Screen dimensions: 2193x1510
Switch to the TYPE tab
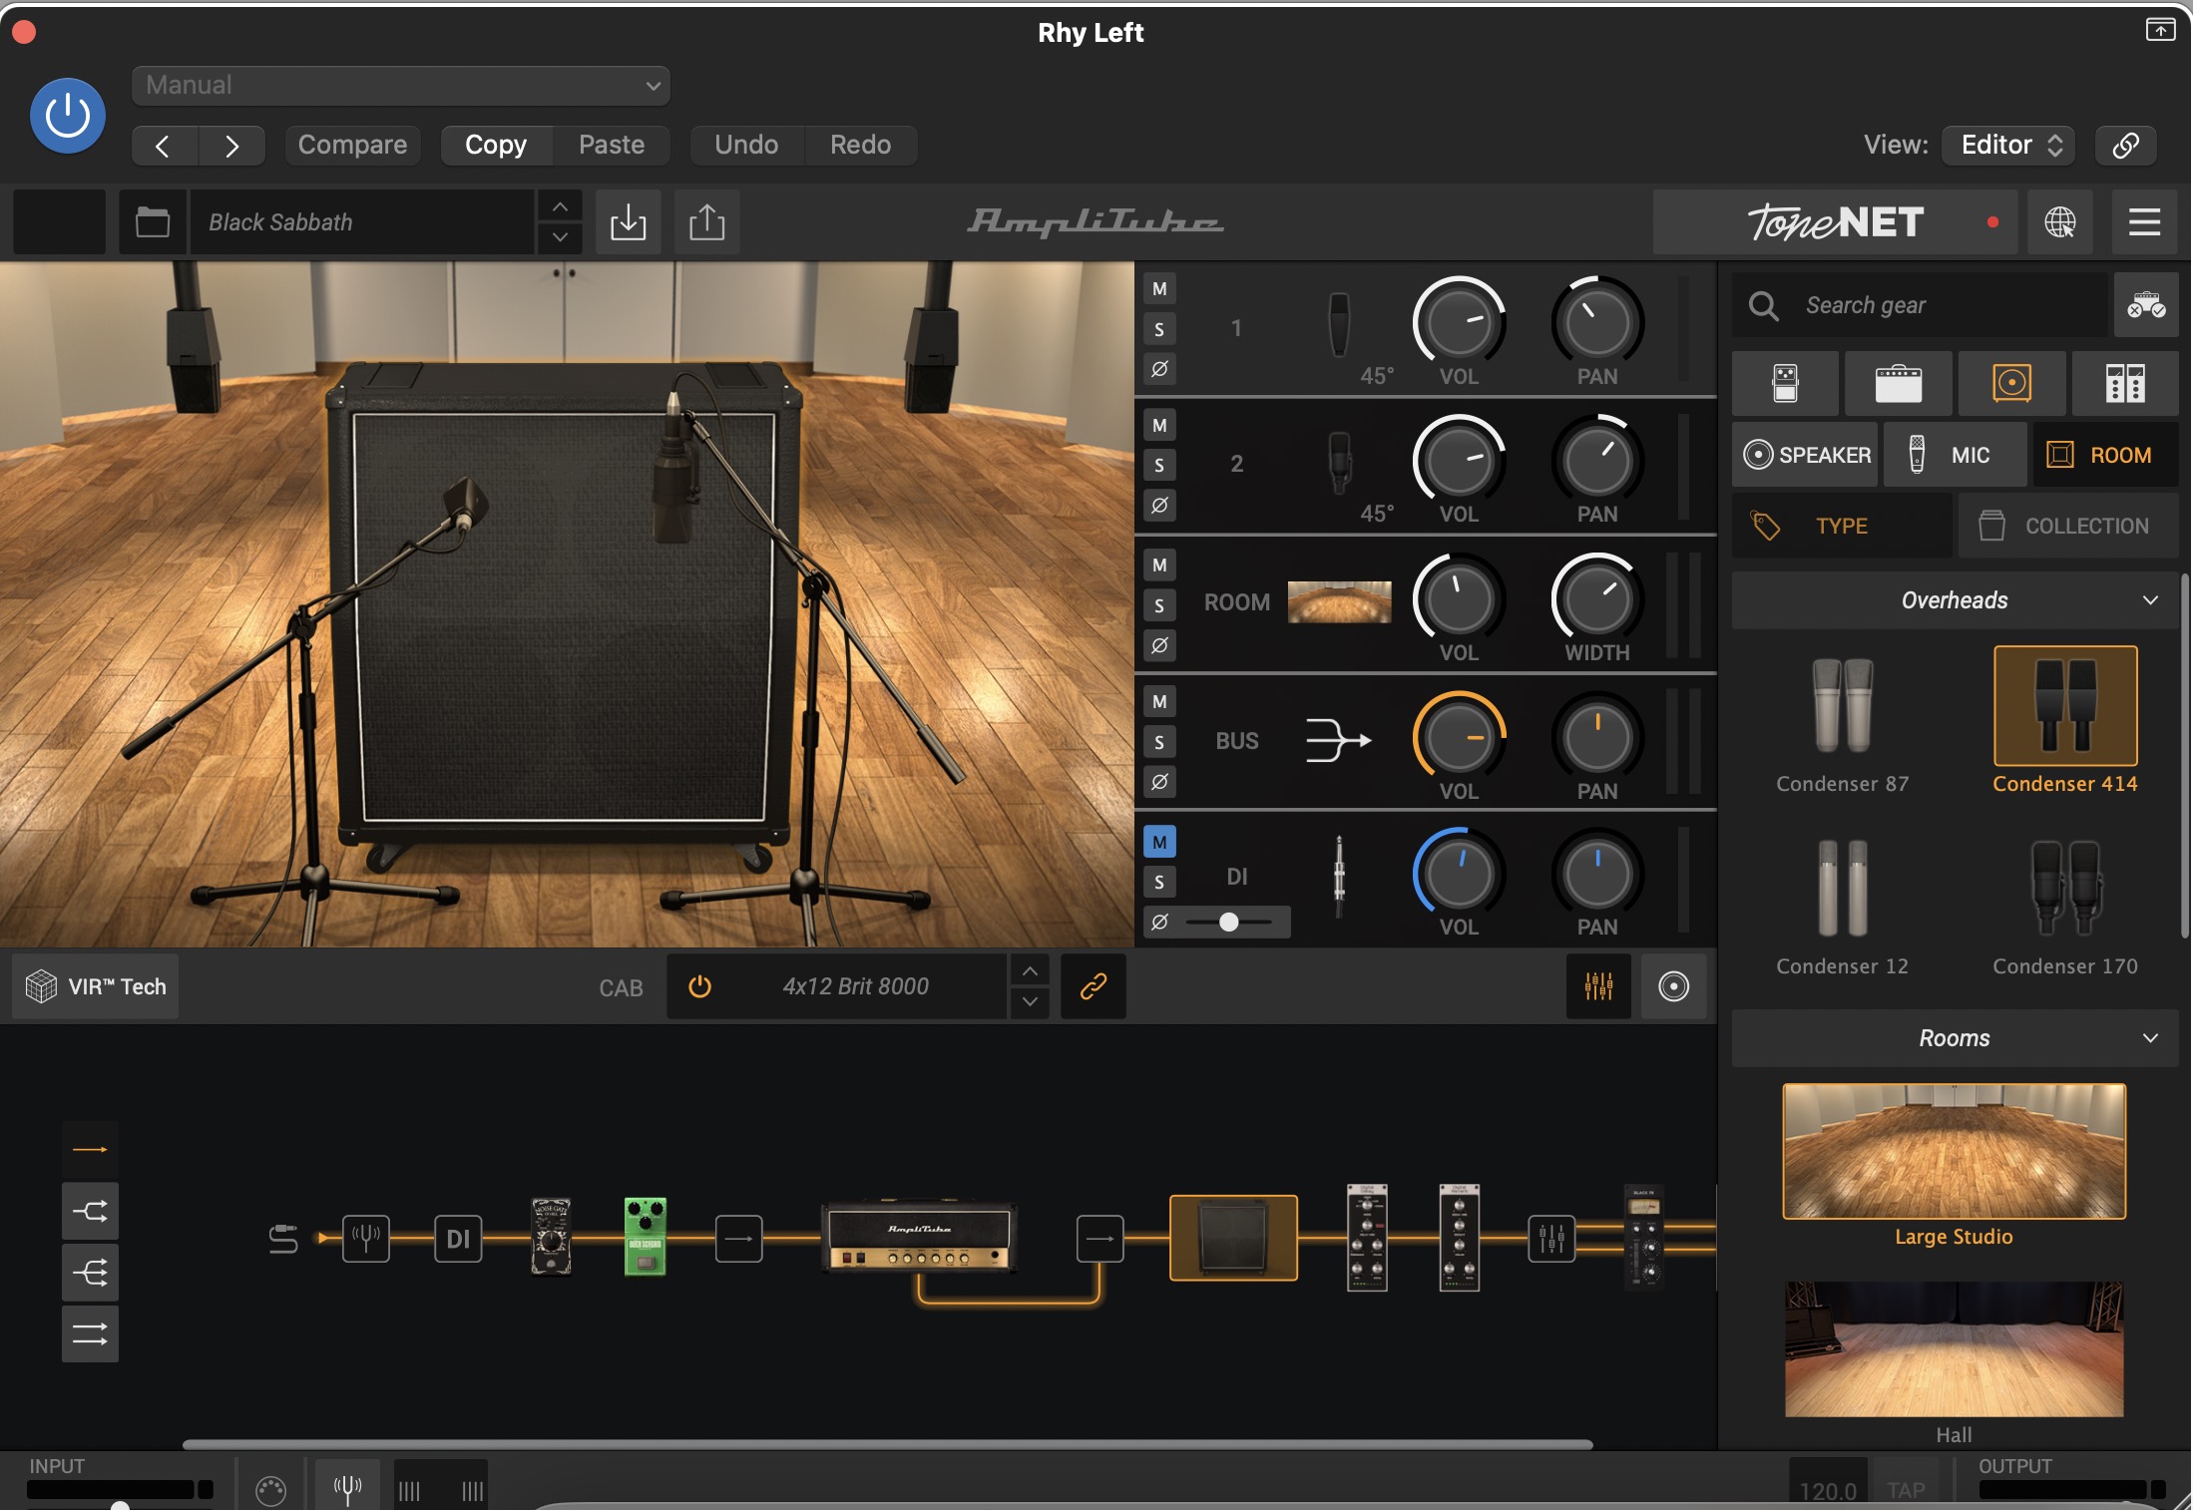pyautogui.click(x=1842, y=527)
